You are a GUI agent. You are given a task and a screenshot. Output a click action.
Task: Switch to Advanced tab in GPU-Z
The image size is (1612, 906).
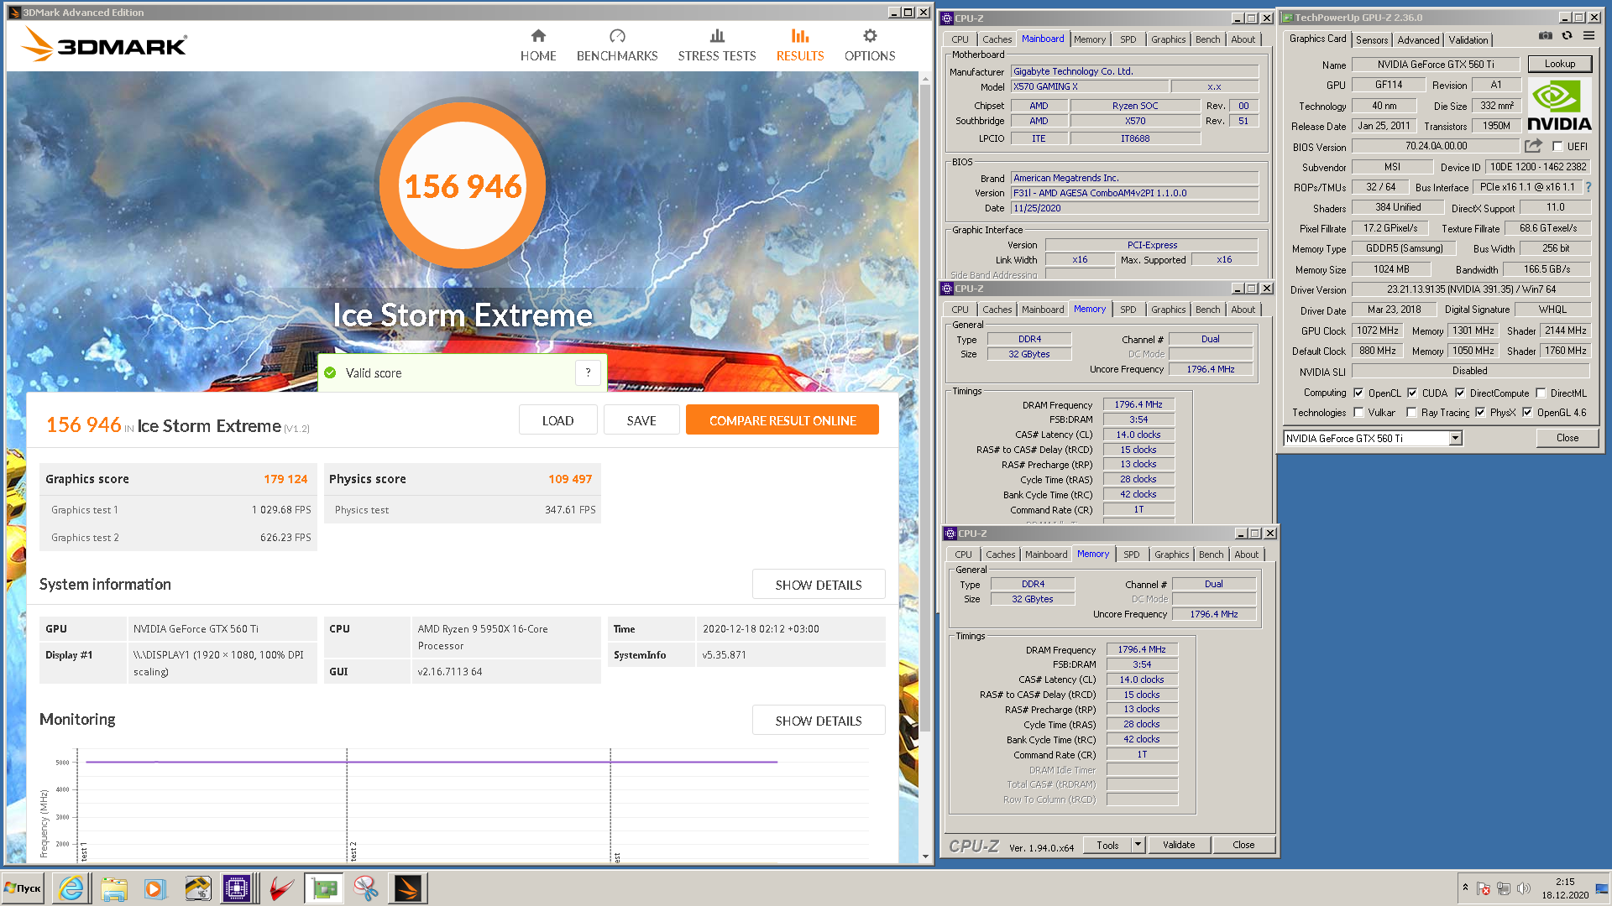click(1418, 39)
